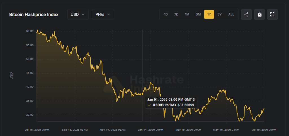
Task: Click y-axis value 40.00
Action: pyautogui.click(x=30, y=87)
